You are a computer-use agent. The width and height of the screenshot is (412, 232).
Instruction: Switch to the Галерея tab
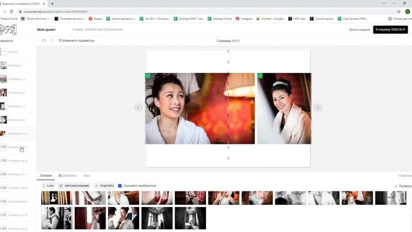coord(46,175)
